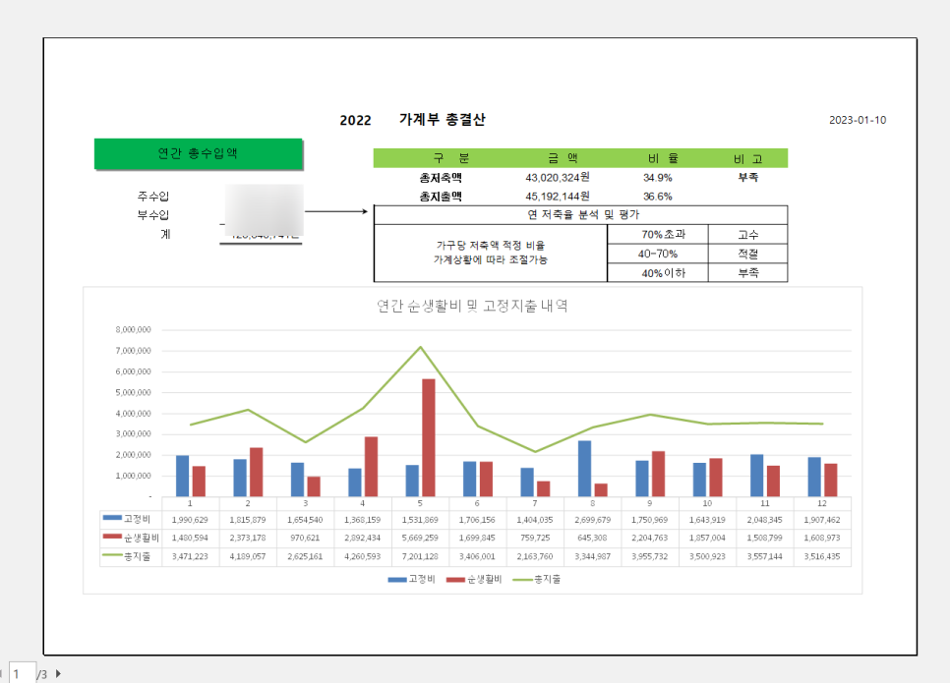The width and height of the screenshot is (950, 683).
Task: Click the '순생활비' entry in the bottom legend
Action: (474, 580)
